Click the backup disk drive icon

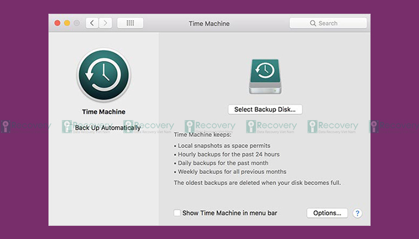click(265, 76)
